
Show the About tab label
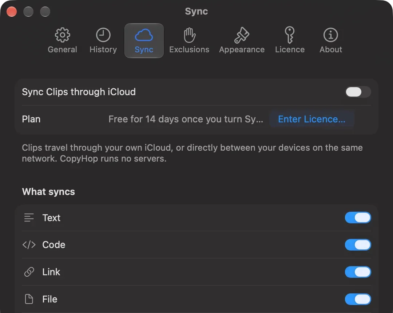(x=331, y=49)
